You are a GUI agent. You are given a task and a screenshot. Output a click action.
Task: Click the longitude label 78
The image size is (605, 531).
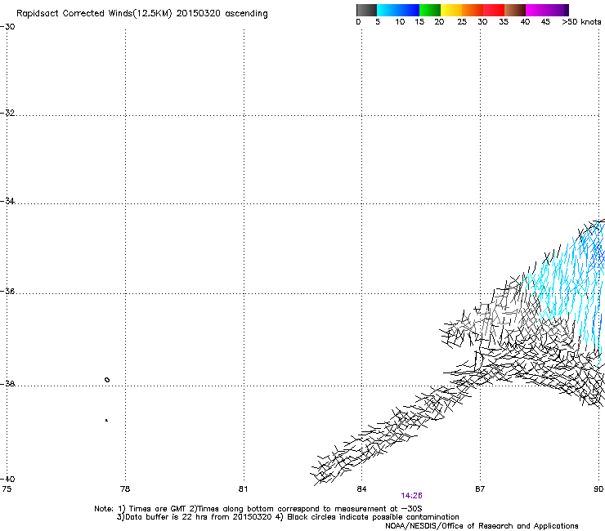pos(125,489)
